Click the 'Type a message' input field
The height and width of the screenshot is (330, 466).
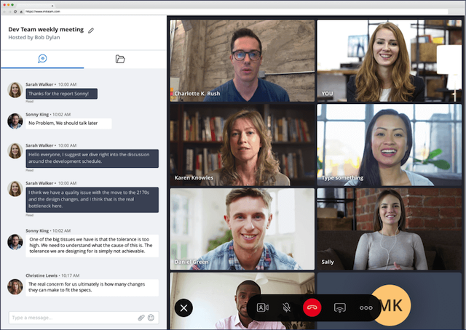click(84, 318)
